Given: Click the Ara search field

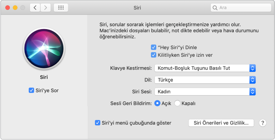Looking at the screenshot, I should (241, 8).
